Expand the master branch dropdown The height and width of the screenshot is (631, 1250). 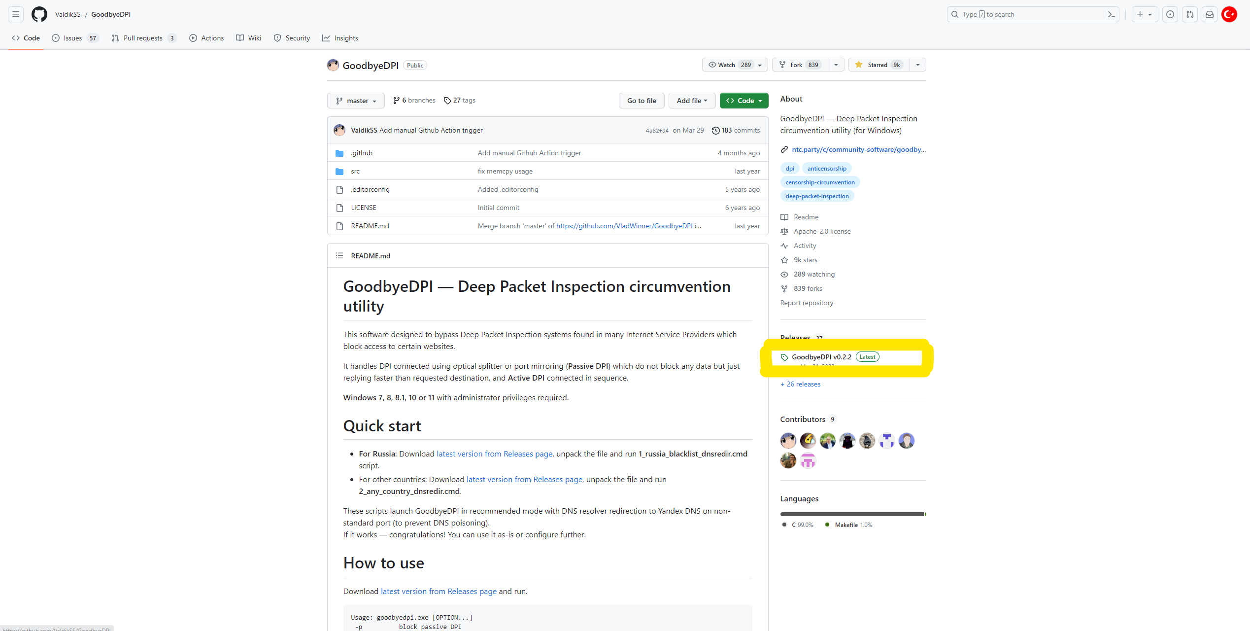[356, 101]
